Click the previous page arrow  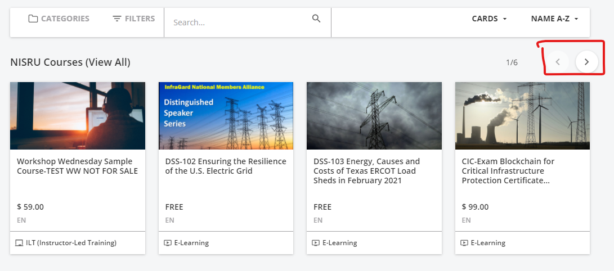tap(558, 62)
